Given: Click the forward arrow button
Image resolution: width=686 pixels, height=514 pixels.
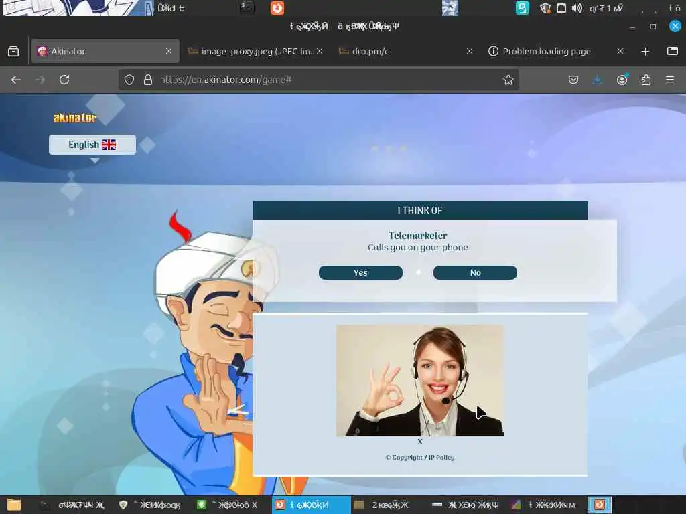Looking at the screenshot, I should coord(40,80).
